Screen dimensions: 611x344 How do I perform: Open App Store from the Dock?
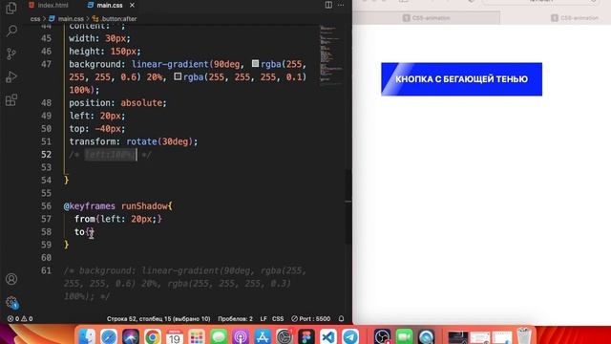(263, 336)
